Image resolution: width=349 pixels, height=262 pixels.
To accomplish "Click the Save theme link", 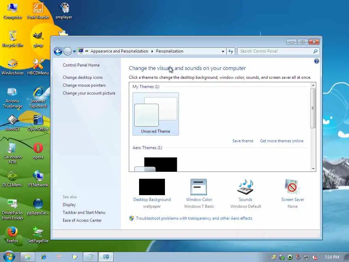I will [243, 141].
